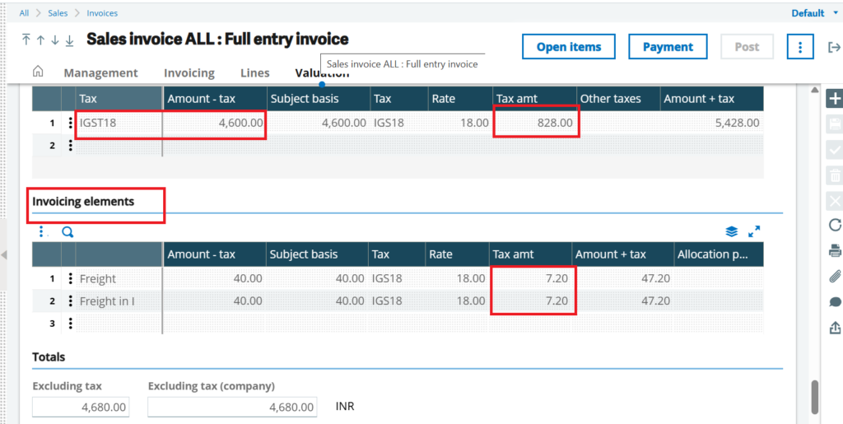The width and height of the screenshot is (843, 424).
Task: Click the paperclip Attachments icon
Action: tap(835, 277)
